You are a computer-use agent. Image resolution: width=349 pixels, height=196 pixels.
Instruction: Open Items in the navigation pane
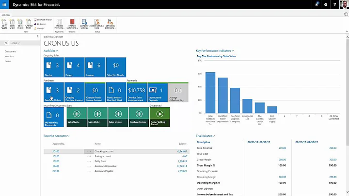pyautogui.click(x=8, y=61)
